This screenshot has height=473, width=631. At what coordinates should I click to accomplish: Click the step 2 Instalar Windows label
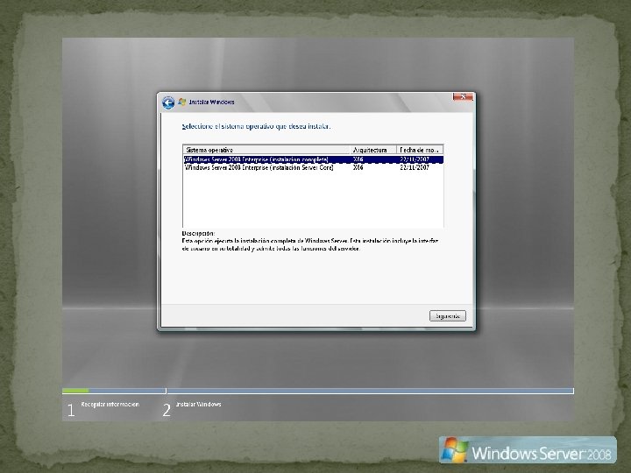[198, 404]
